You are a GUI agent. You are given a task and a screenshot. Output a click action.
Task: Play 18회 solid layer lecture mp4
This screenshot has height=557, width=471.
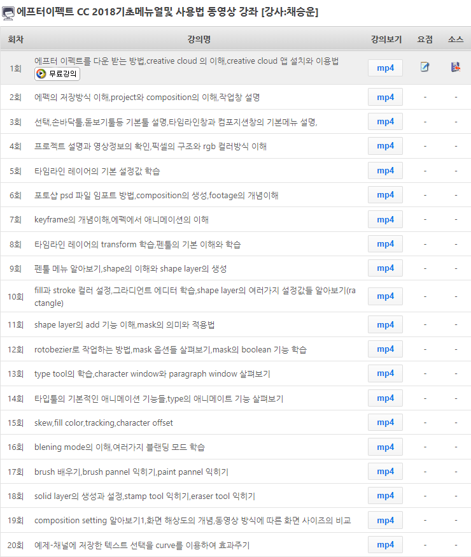coord(385,496)
